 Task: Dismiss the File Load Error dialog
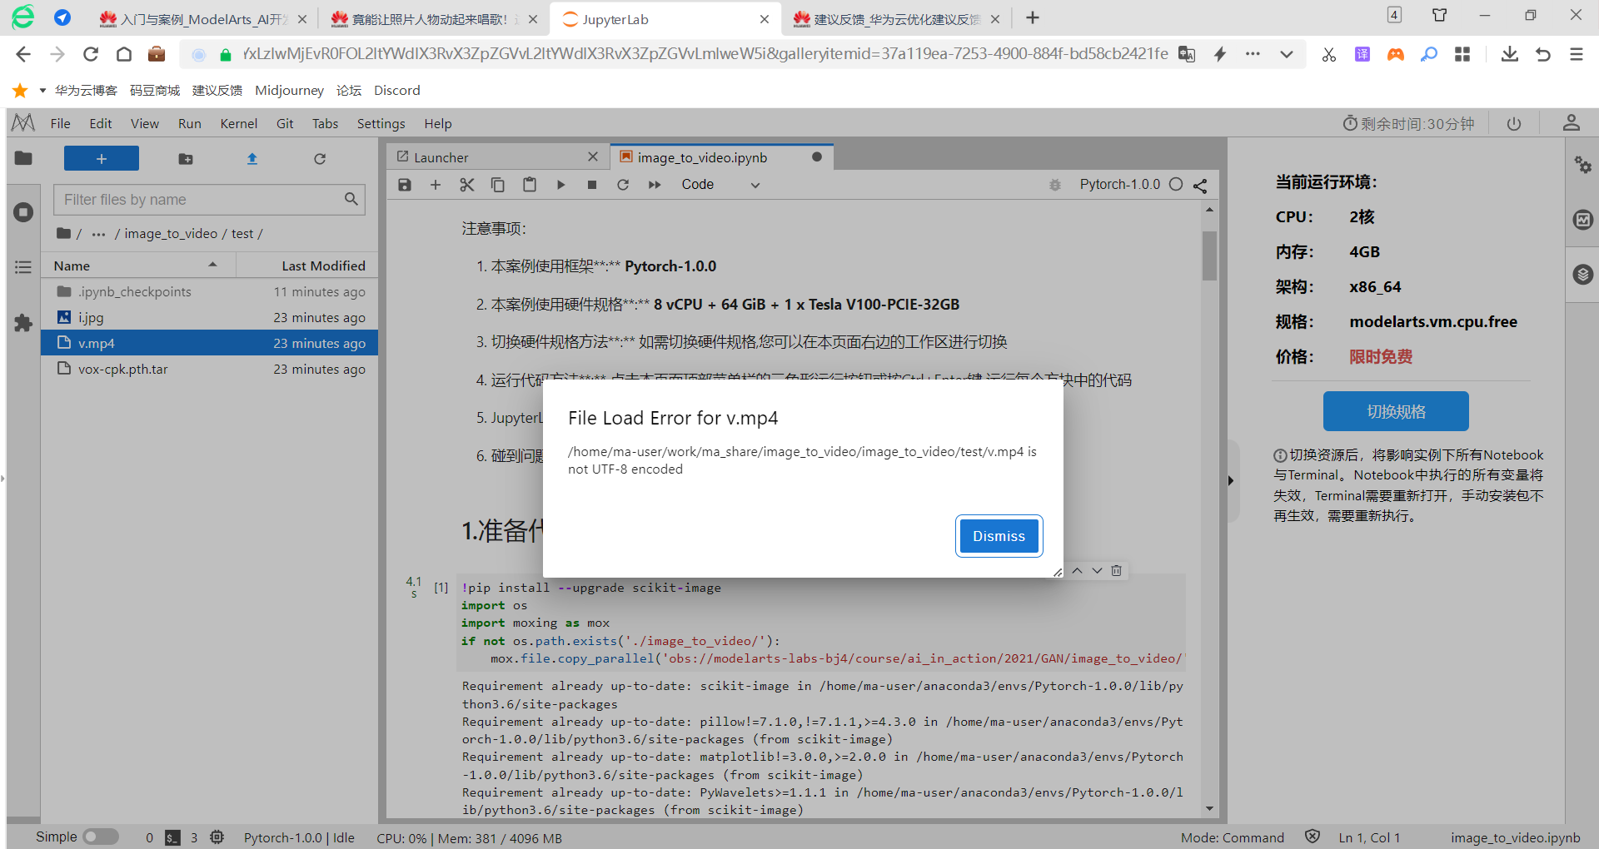pos(999,536)
